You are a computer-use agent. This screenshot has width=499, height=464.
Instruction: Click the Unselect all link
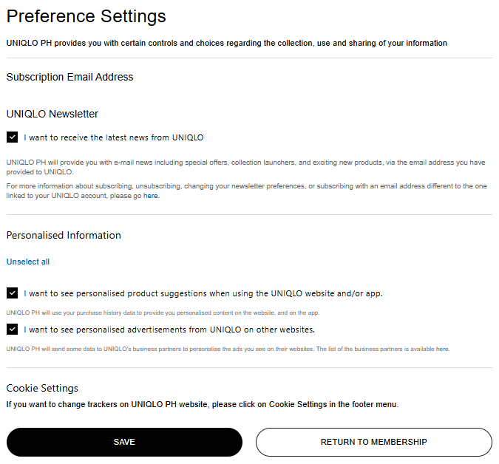[x=28, y=262]
